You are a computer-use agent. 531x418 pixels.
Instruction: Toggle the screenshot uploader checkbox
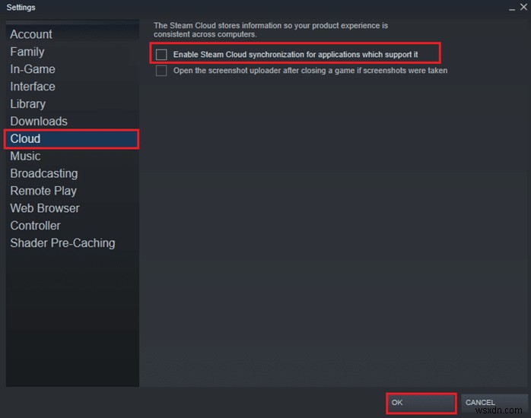161,71
